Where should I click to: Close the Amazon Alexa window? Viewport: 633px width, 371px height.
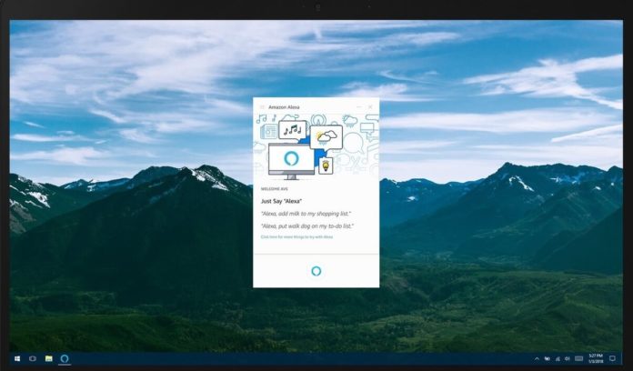click(370, 107)
